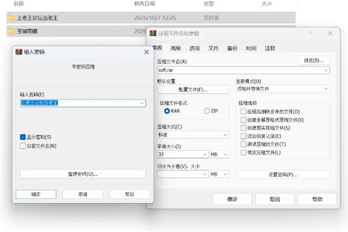Click the question mark help icon
The width and height of the screenshot is (348, 232).
click(x=310, y=33)
